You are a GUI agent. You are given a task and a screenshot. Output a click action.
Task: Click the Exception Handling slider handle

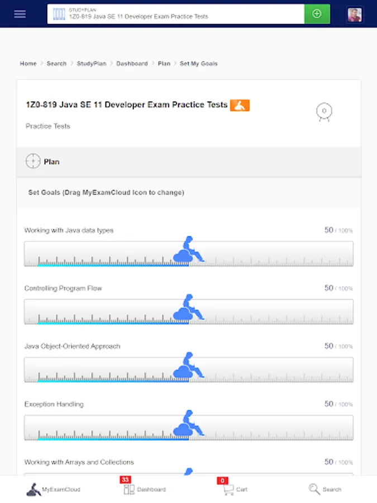point(188,425)
